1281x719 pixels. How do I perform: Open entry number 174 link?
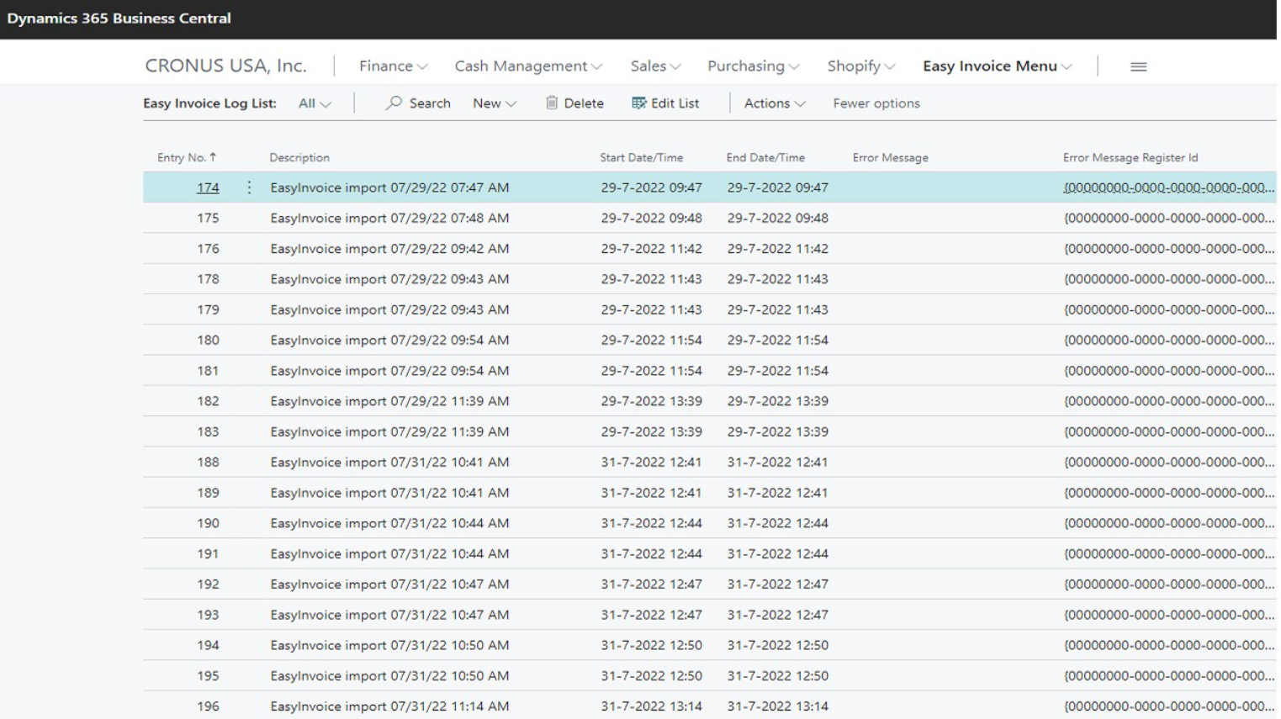click(208, 188)
